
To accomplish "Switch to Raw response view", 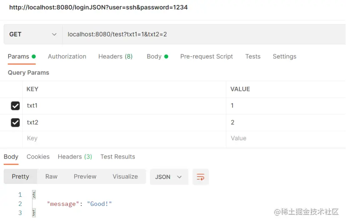I will coord(51,176).
